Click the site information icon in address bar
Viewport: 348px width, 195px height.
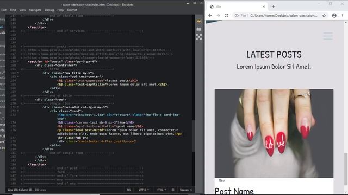click(x=237, y=16)
